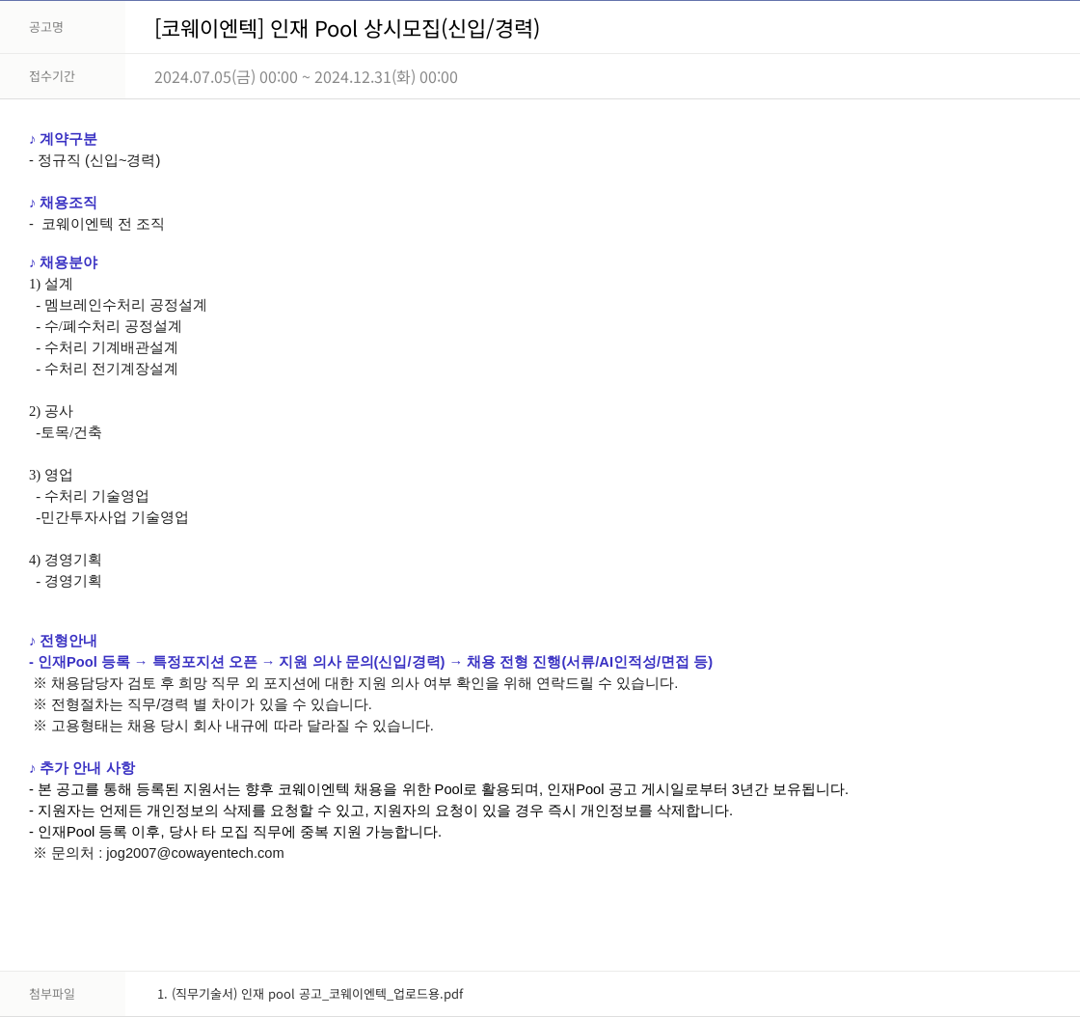Click the 계약구분 heading
The height and width of the screenshot is (1017, 1080).
64,139
